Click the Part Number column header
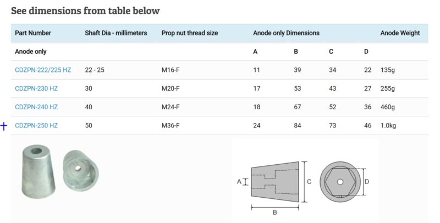 point(33,33)
